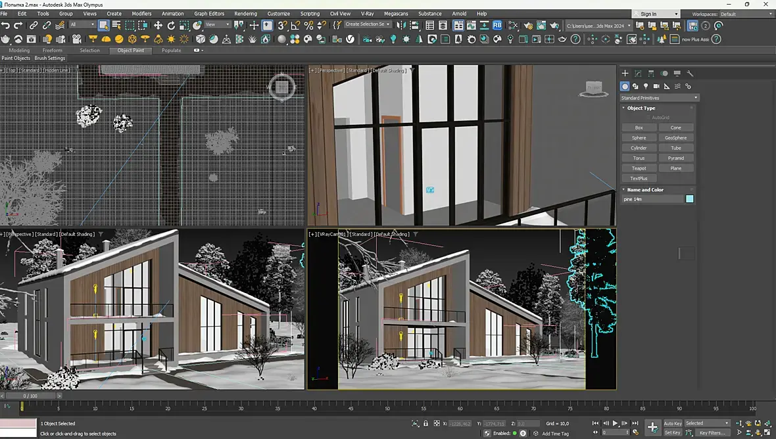
Task: Click the RB toolbar button
Action: 497,25
